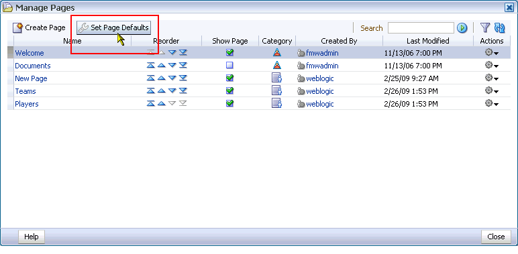The width and height of the screenshot is (518, 254).
Task: Open Actions menu for Welcome
Action: click(x=492, y=53)
